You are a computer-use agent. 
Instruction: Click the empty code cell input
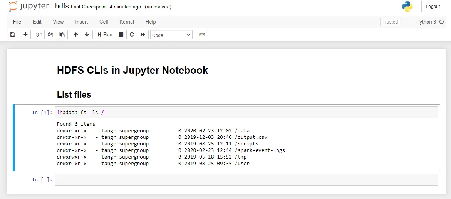tap(246, 180)
